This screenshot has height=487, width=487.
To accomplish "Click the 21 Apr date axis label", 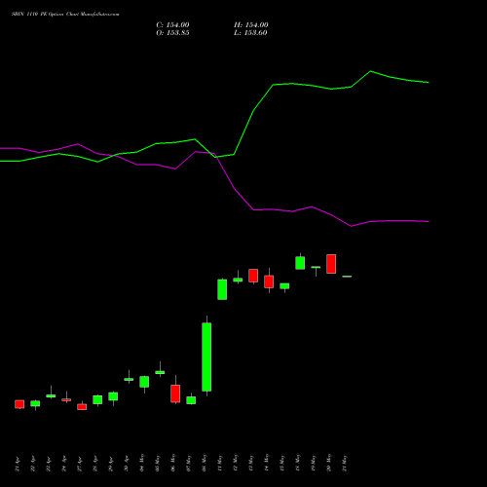I will pyautogui.click(x=18, y=464).
